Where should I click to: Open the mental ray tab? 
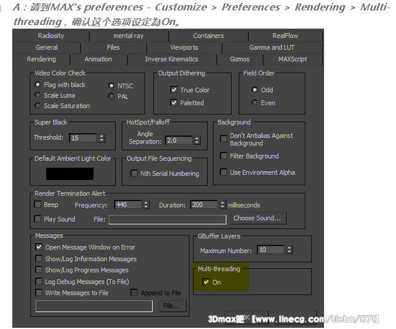[x=129, y=36]
